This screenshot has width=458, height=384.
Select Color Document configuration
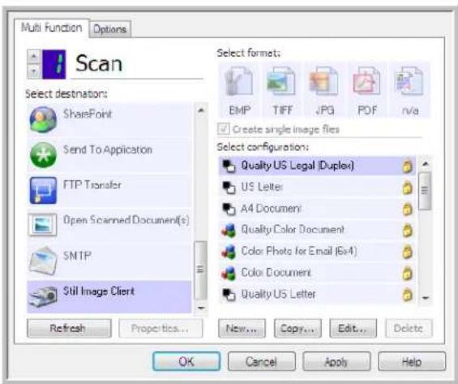pos(317,273)
